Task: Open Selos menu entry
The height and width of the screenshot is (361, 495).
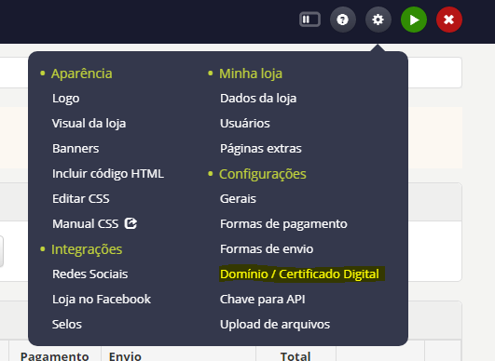Action: pyautogui.click(x=67, y=324)
